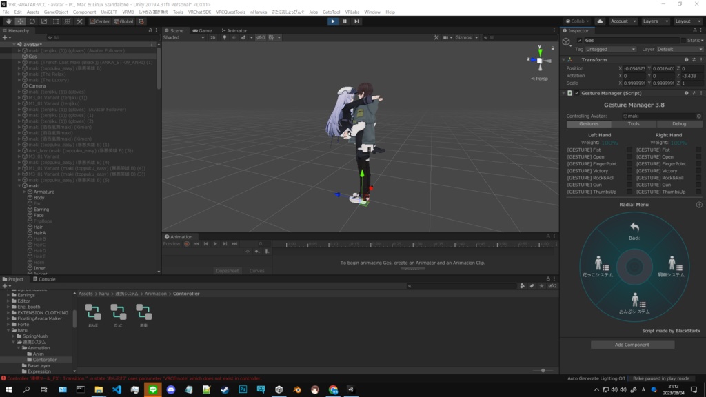Select the Rect Transform tool
706x397 pixels.
click(x=56, y=21)
